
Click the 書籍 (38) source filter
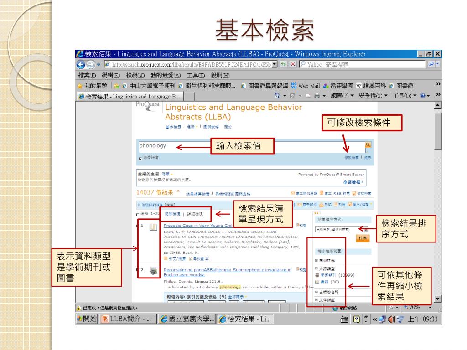point(327,282)
